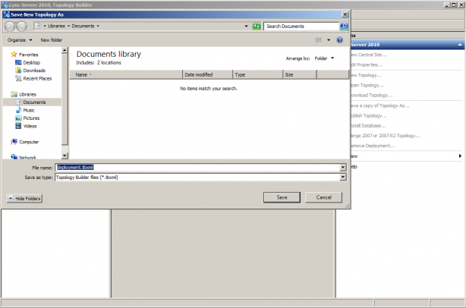Click the green refresh location button
466x308 pixels.
click(x=257, y=27)
